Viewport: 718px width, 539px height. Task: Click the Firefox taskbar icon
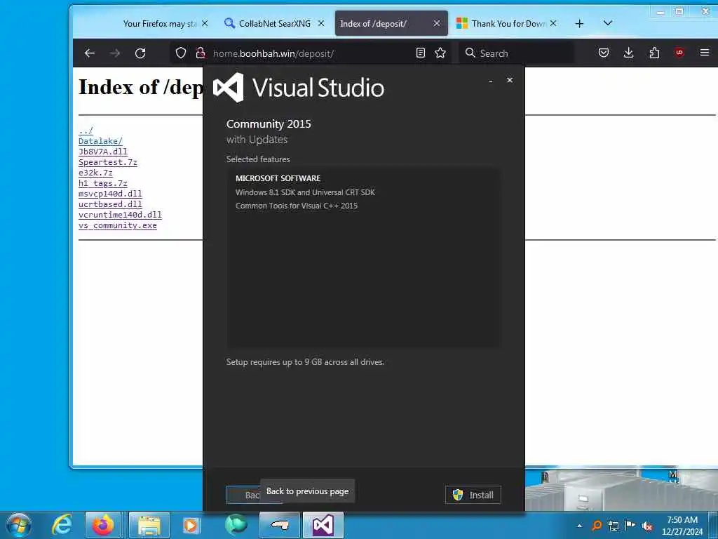pyautogui.click(x=103, y=525)
